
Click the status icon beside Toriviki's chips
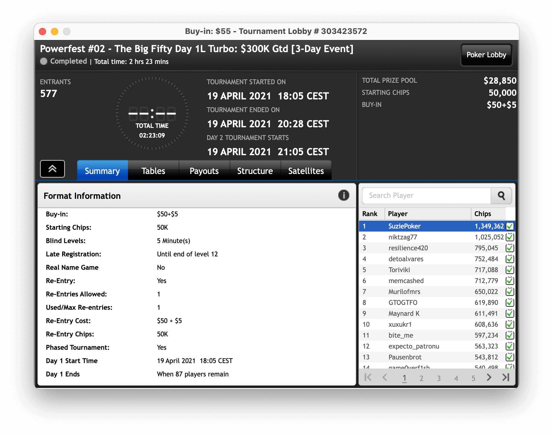[x=510, y=270]
